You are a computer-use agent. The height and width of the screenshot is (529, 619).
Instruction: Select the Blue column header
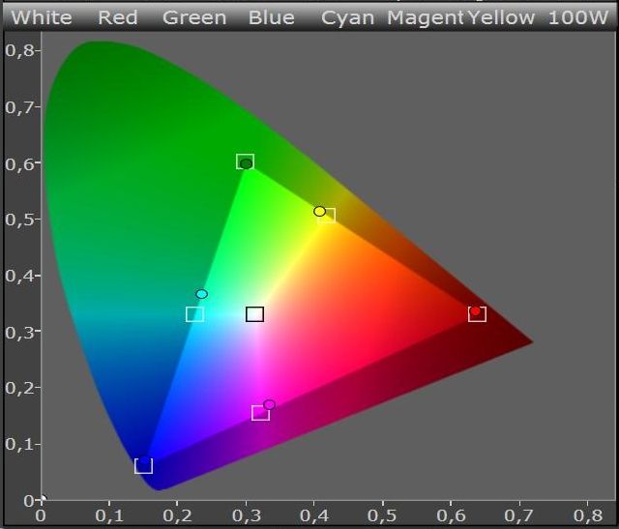271,17
